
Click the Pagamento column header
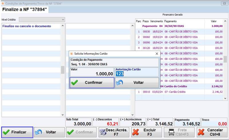pyautogui.click(x=170, y=21)
